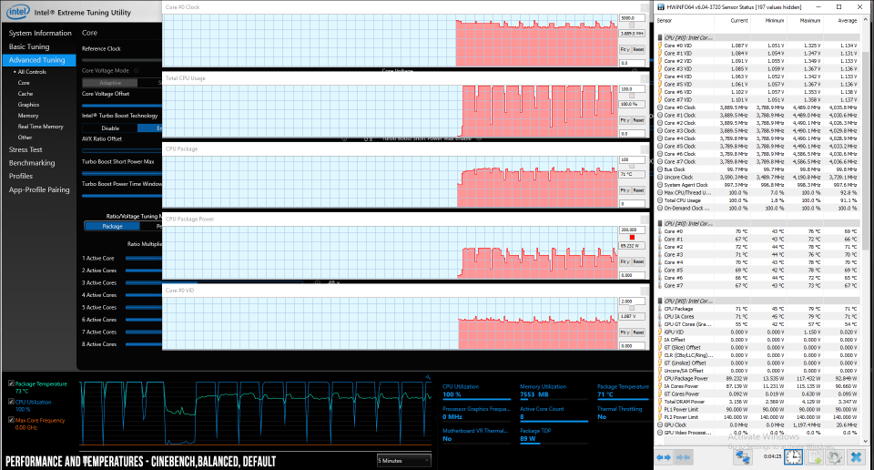Uncheck Package Temperature checkbox
The image size is (874, 470).
(x=10, y=383)
